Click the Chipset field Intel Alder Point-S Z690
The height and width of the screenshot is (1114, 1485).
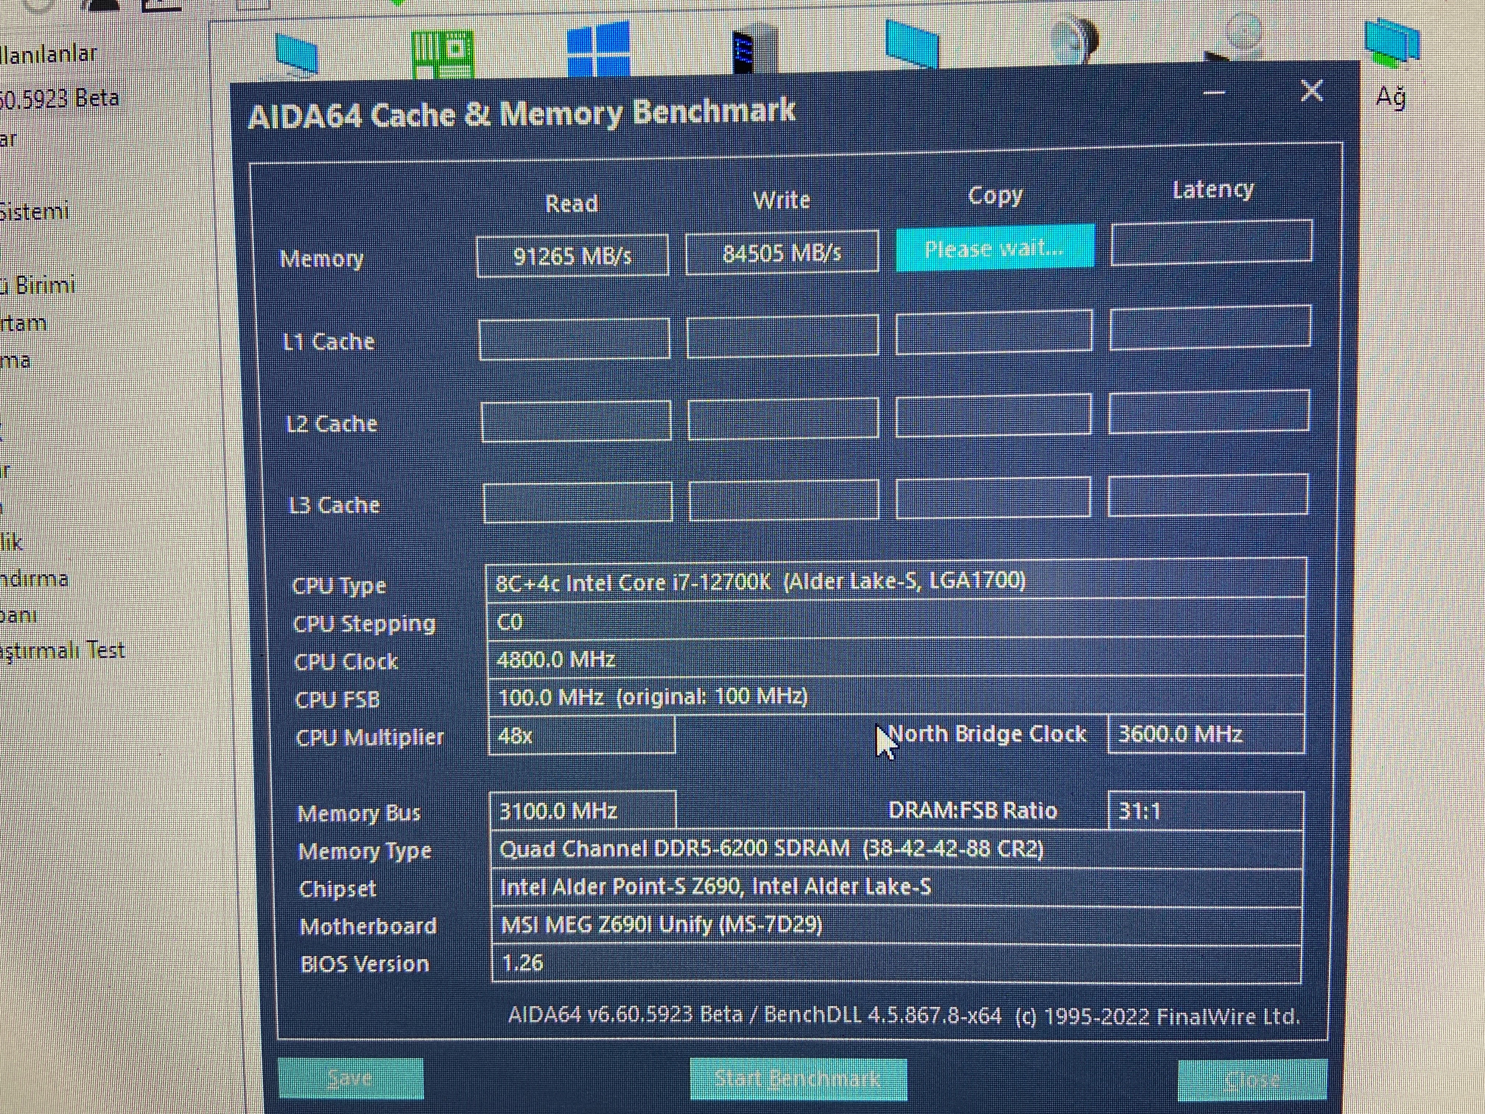pos(897,887)
